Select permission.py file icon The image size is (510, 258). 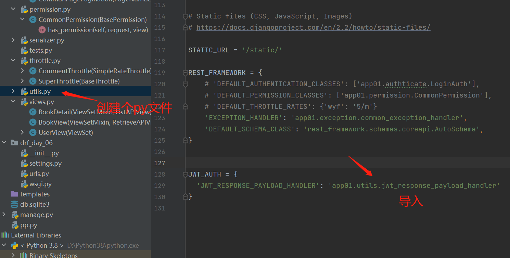click(24, 10)
